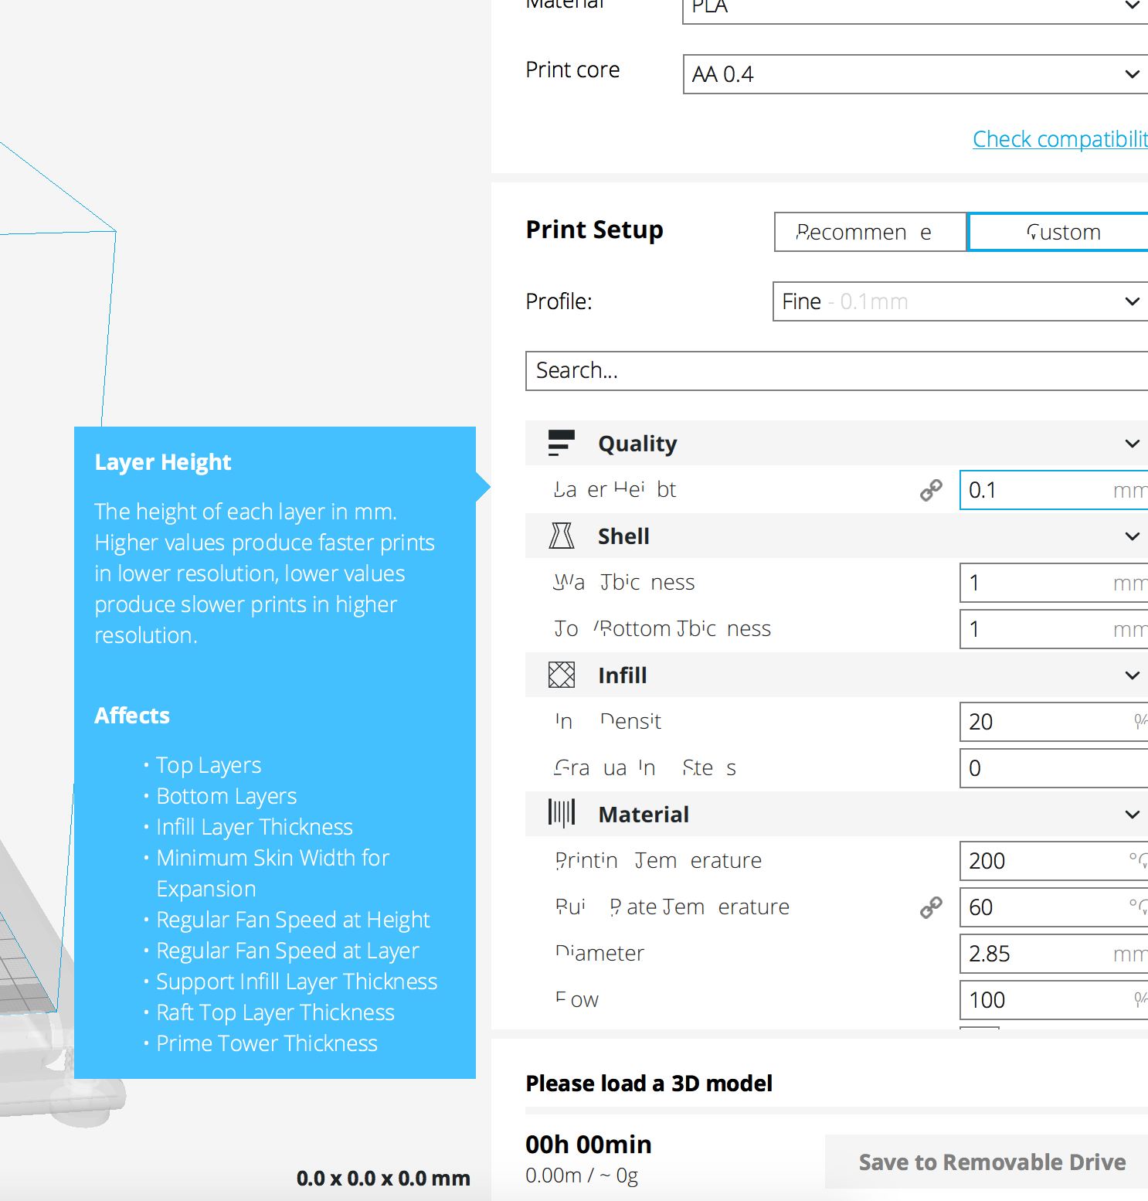Screen dimensions: 1148x1201
Task: Click the Quality section icon
Action: click(x=562, y=443)
